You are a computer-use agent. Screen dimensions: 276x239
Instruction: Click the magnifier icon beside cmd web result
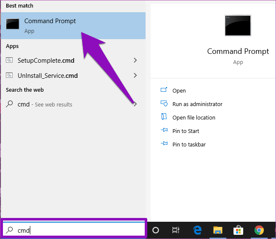(9, 104)
